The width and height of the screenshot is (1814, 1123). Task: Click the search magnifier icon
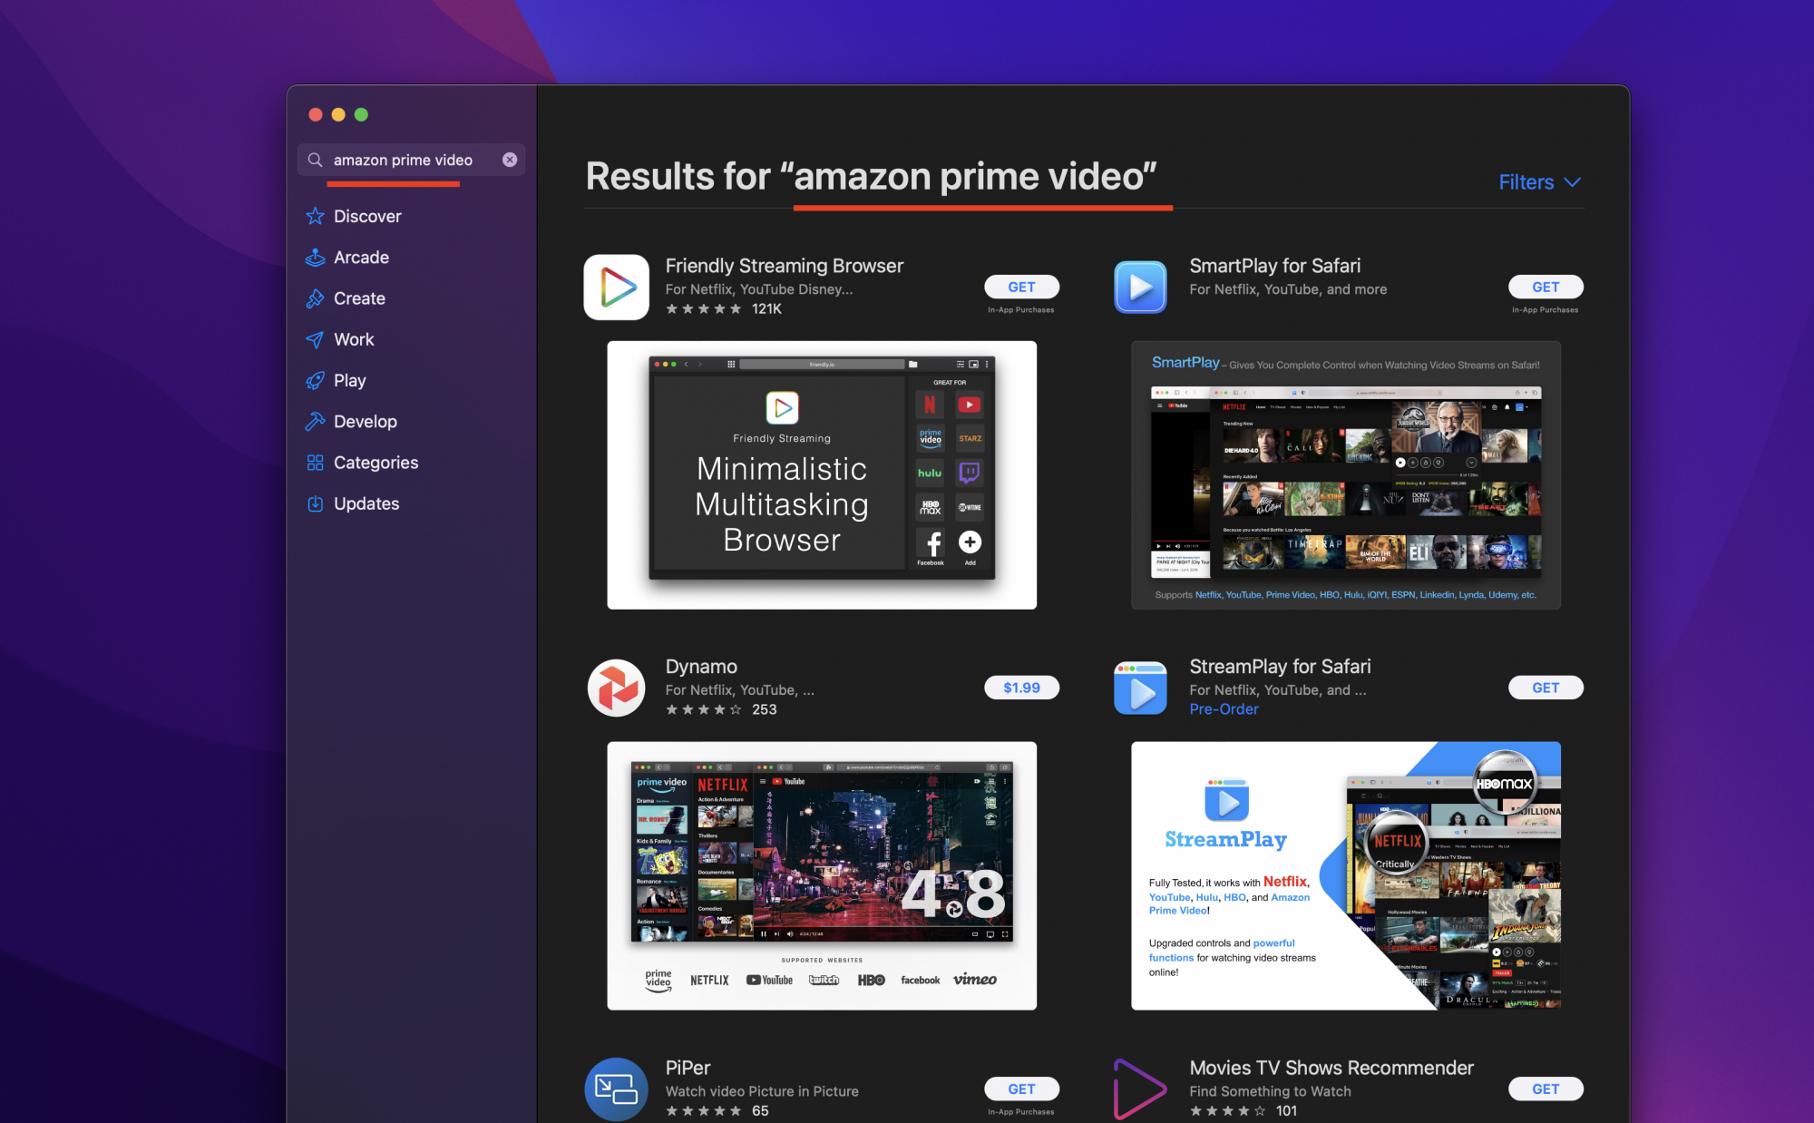pos(315,160)
